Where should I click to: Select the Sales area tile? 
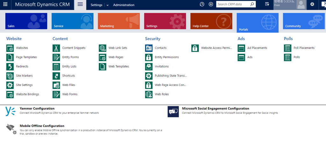coord(26,21)
